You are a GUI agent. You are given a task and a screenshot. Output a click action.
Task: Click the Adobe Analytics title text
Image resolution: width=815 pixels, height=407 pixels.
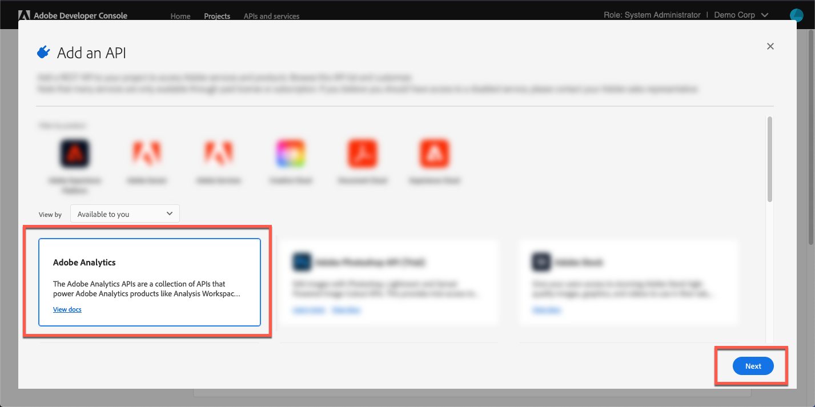click(x=85, y=263)
